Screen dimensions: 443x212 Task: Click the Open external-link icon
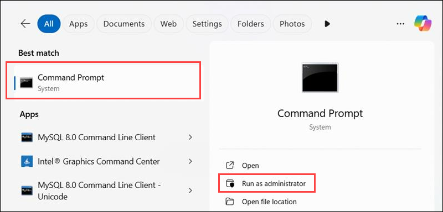point(230,166)
